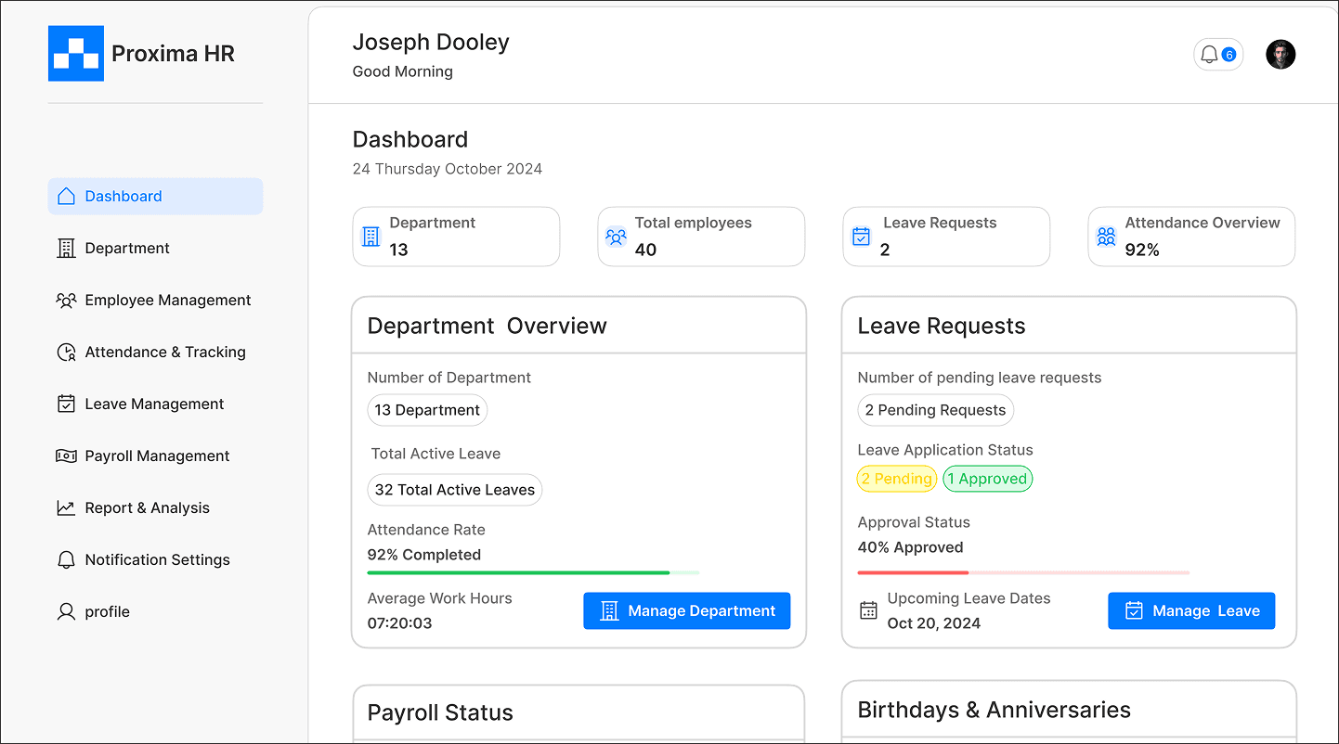The width and height of the screenshot is (1339, 744).
Task: Click calendar icon beside Upcoming Leave Dates
Action: [868, 610]
